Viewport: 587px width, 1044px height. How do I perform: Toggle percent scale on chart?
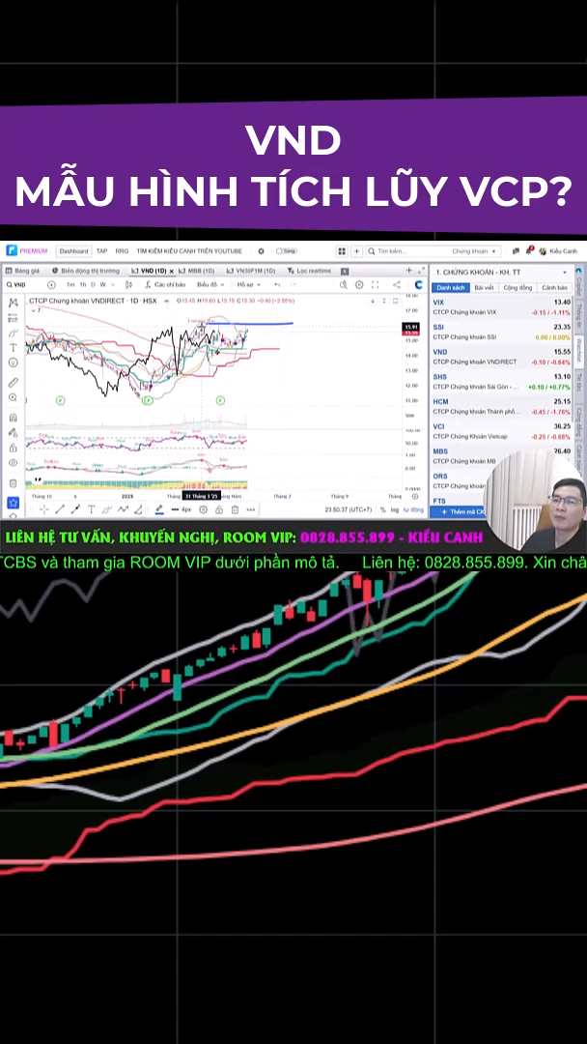[383, 510]
